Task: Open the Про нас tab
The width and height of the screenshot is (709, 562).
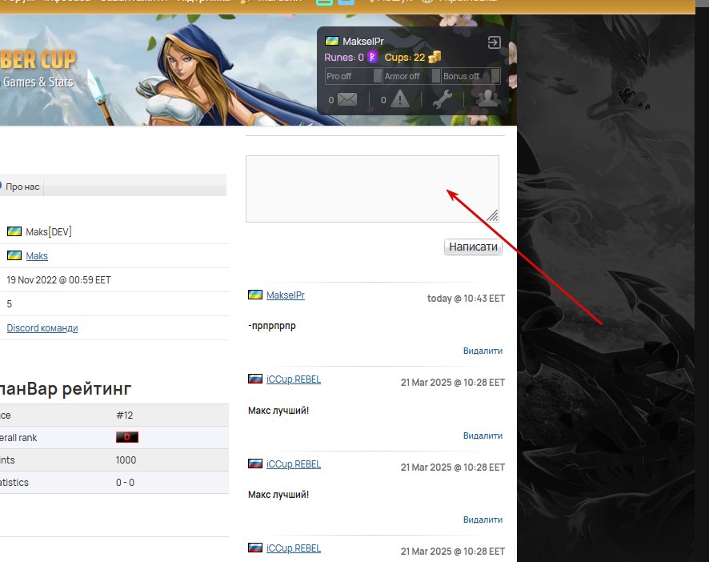Action: (22, 187)
